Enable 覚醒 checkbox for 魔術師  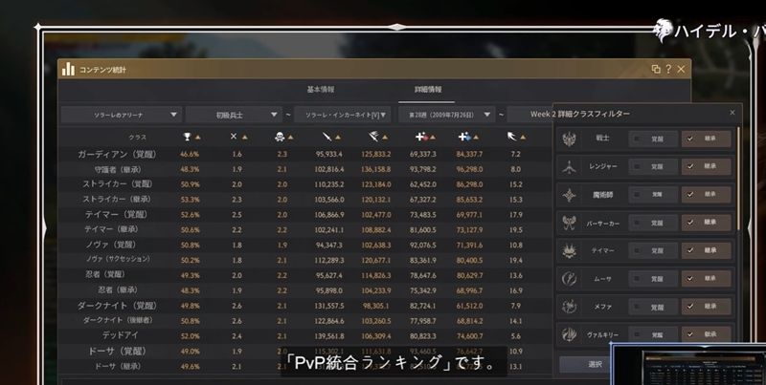coord(636,195)
